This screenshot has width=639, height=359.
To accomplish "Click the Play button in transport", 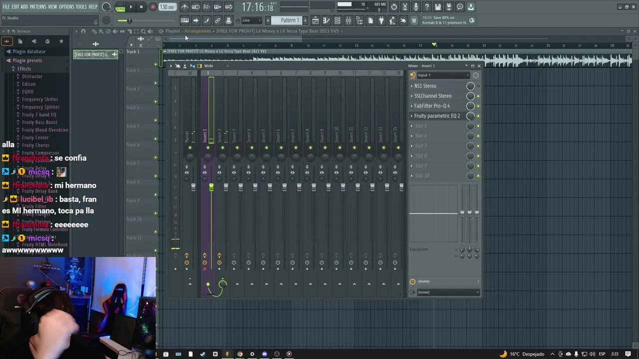I will (x=131, y=7).
